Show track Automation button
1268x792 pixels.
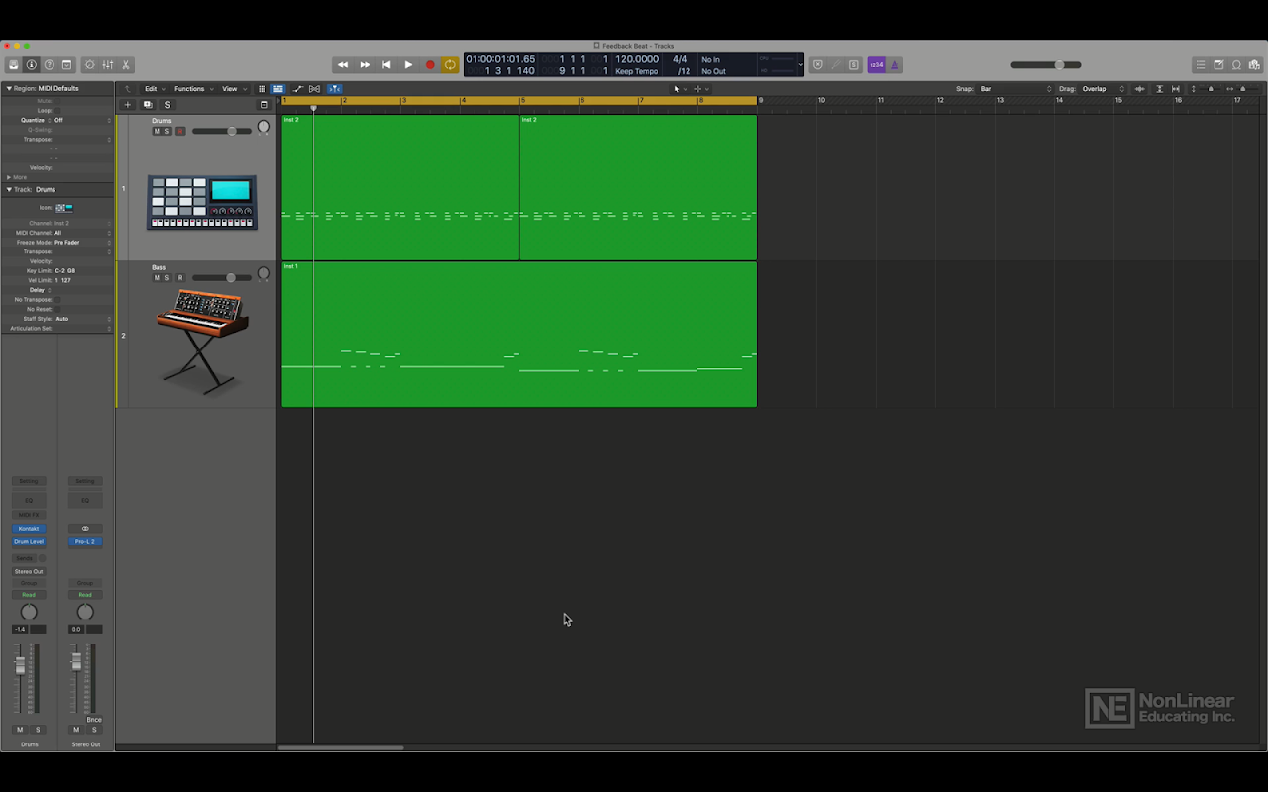pos(297,89)
